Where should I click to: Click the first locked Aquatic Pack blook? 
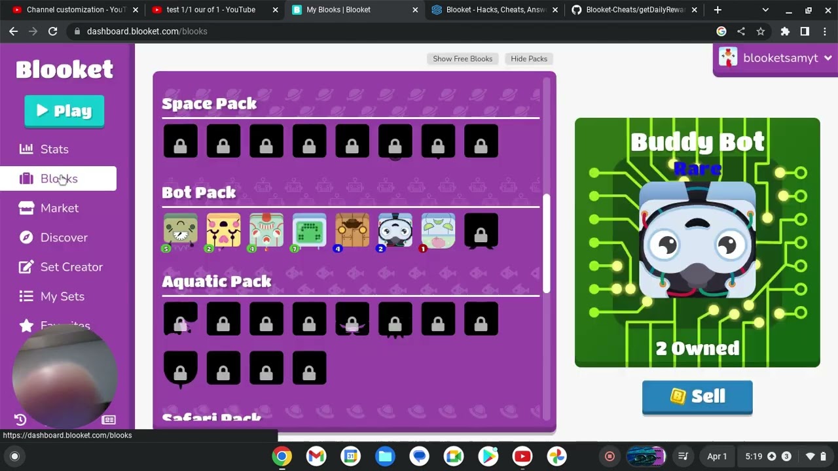(181, 320)
